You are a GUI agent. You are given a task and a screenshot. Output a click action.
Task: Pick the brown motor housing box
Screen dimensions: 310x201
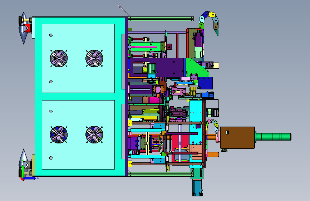coord(237,137)
